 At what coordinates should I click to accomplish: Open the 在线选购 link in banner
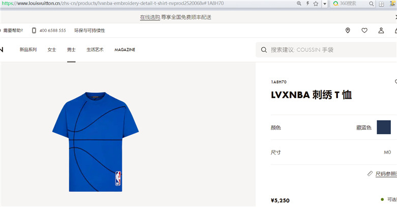pyautogui.click(x=150, y=17)
